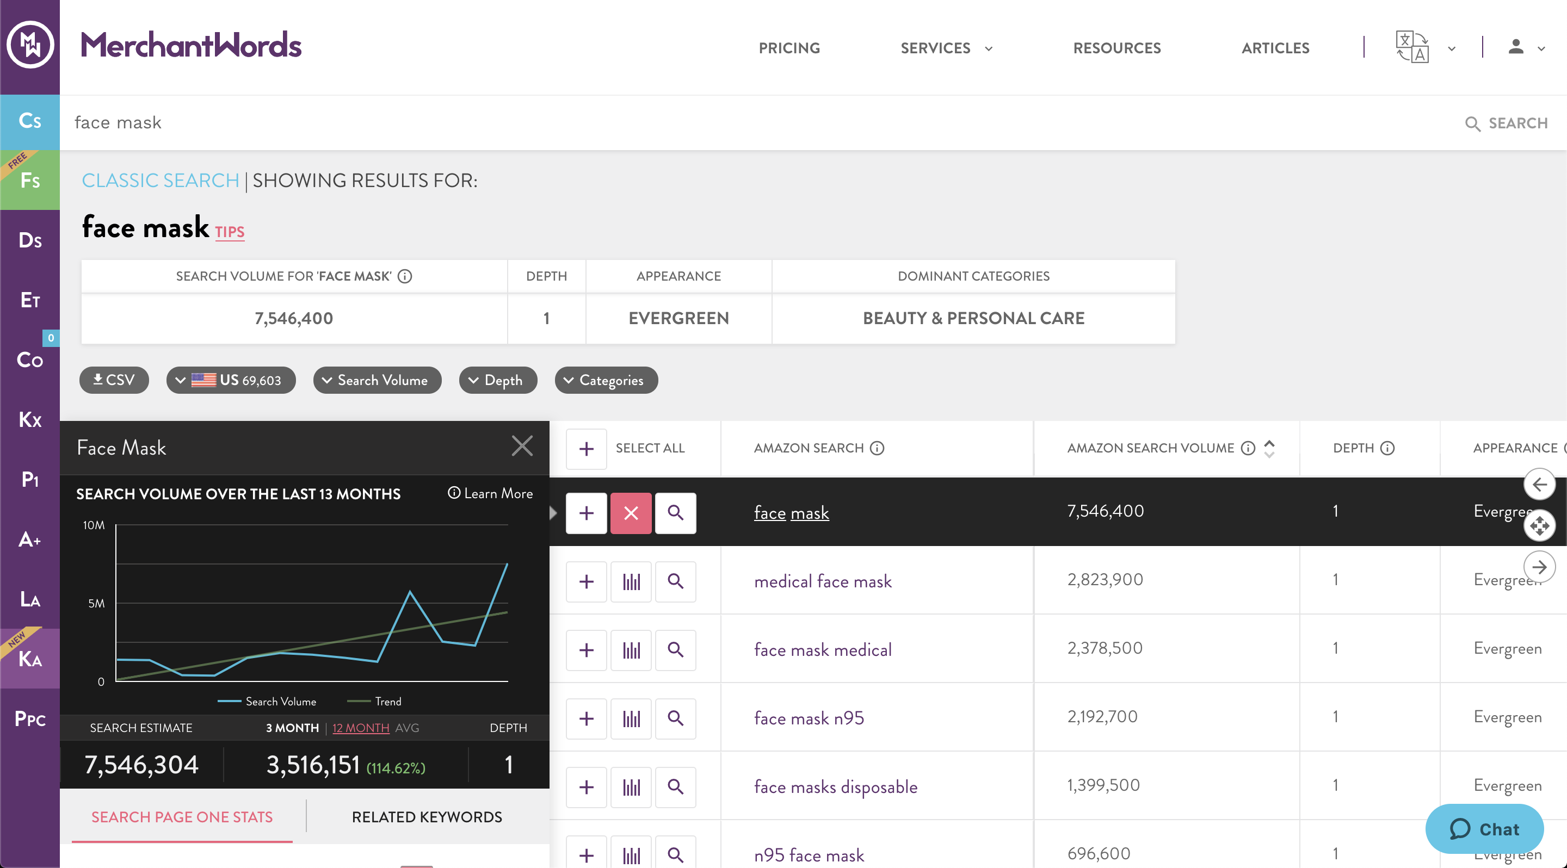Open the account dropdown arrow

click(x=1541, y=48)
